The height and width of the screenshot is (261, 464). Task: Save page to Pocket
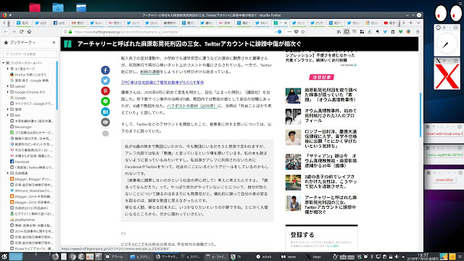[x=297, y=32]
